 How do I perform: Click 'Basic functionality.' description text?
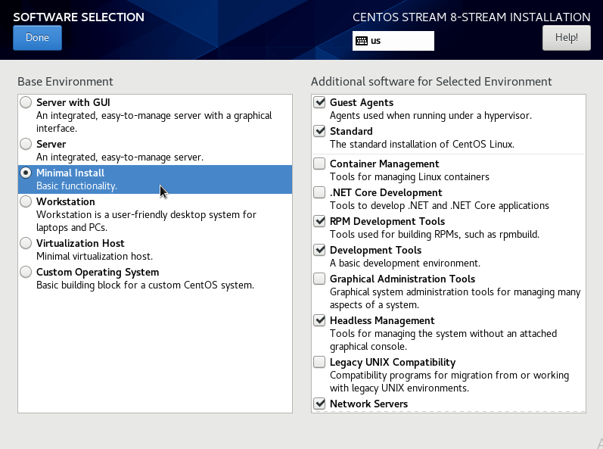[76, 186]
